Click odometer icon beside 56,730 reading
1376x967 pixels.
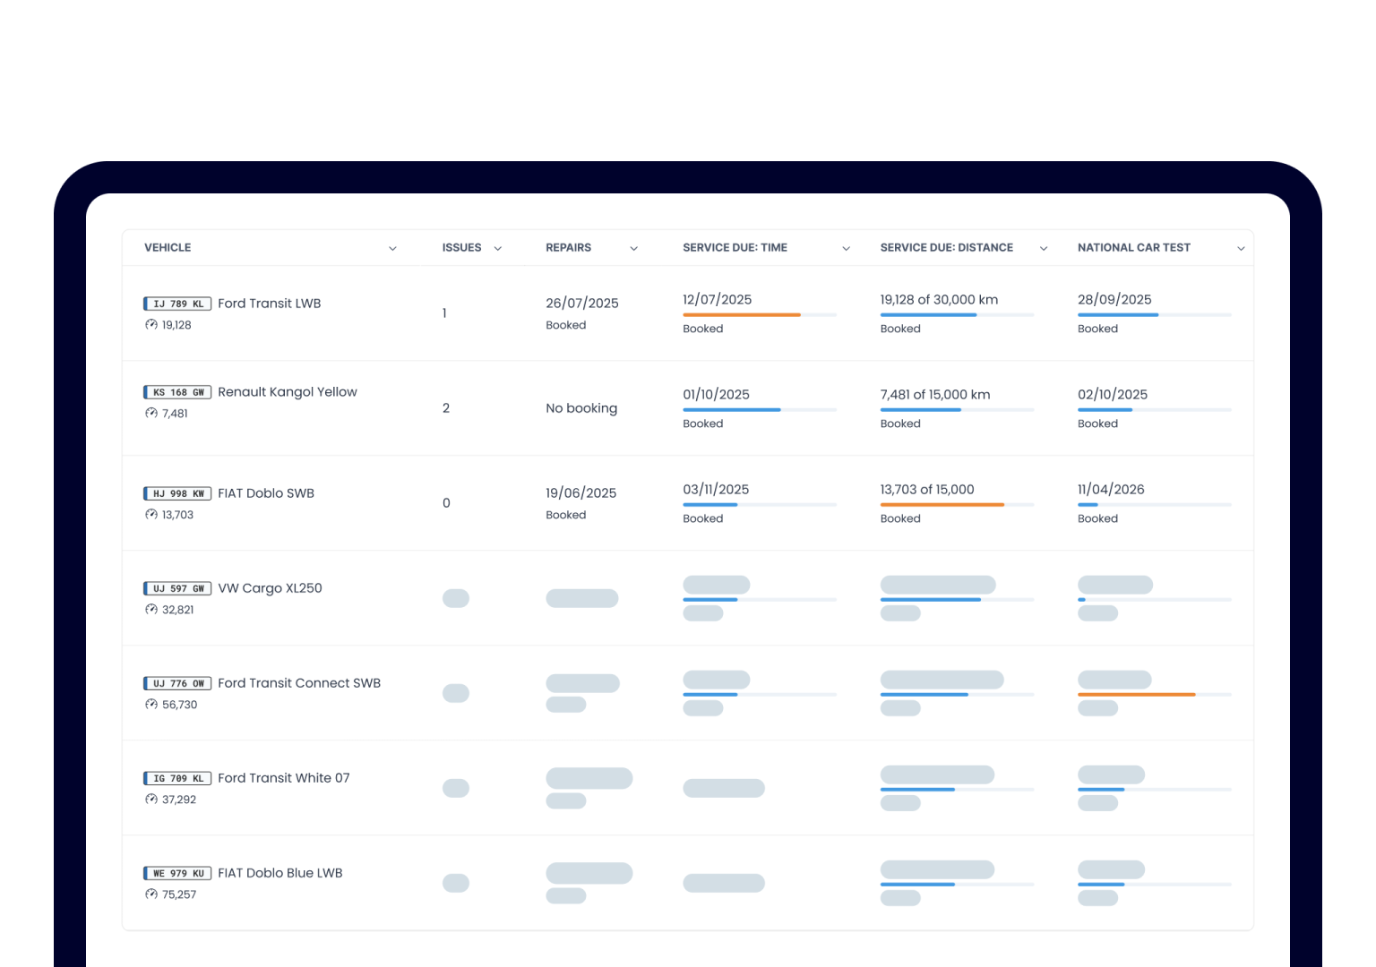click(151, 705)
